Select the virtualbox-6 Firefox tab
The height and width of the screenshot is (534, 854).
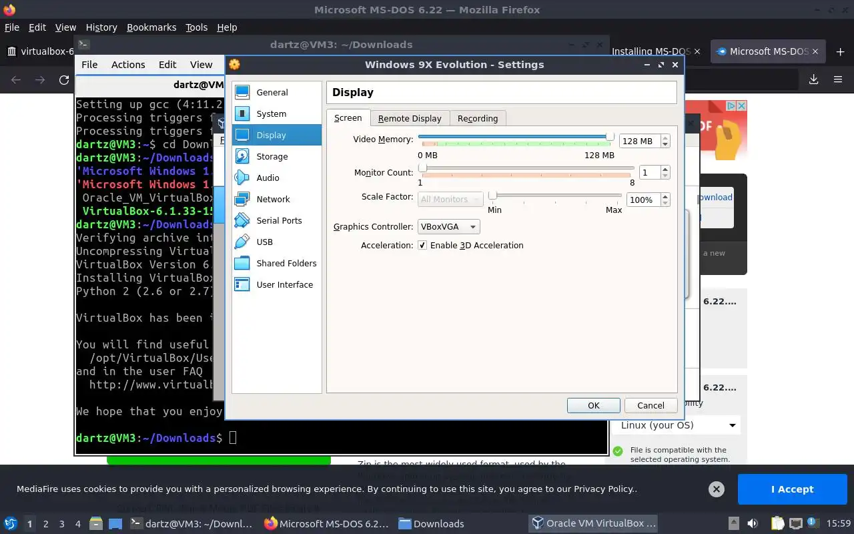(x=39, y=51)
